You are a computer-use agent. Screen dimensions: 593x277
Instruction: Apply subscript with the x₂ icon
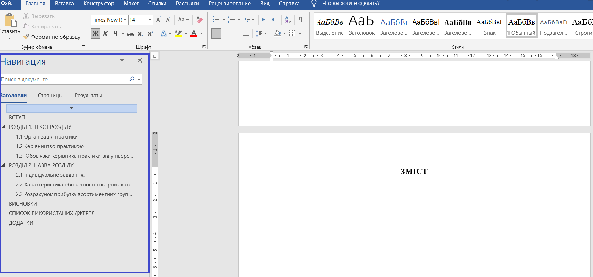coord(141,34)
